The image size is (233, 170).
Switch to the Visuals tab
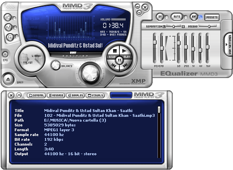[x=95, y=95]
